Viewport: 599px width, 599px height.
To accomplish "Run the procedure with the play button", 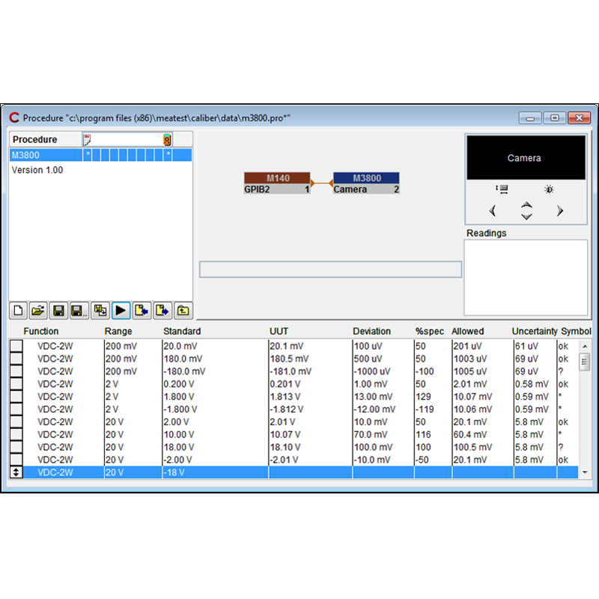I will [121, 310].
